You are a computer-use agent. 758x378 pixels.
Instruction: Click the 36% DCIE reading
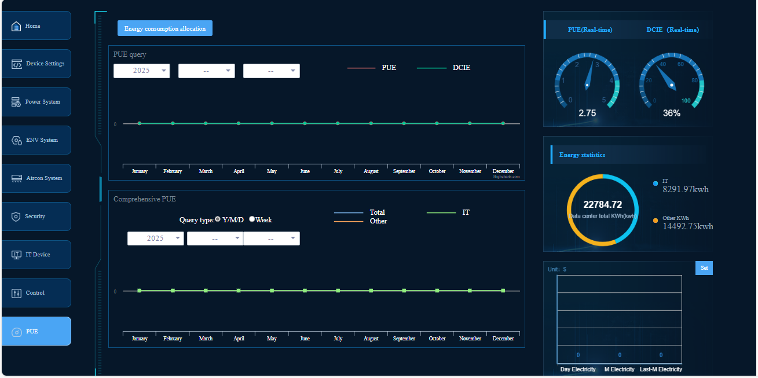pyautogui.click(x=672, y=113)
